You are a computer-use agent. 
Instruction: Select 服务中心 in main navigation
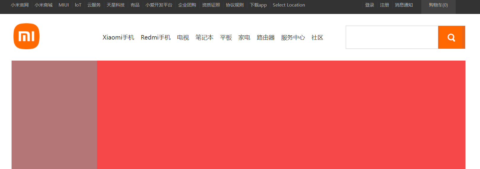(293, 37)
